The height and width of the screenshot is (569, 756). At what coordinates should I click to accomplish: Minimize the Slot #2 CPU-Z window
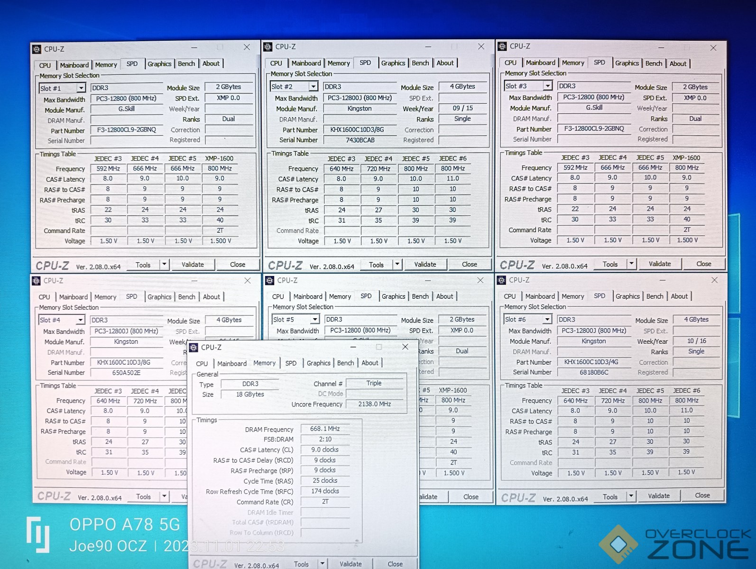coord(428,46)
